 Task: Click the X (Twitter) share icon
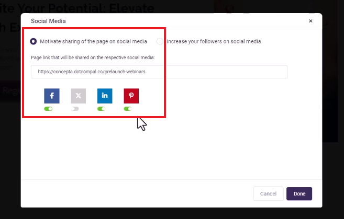(x=79, y=96)
